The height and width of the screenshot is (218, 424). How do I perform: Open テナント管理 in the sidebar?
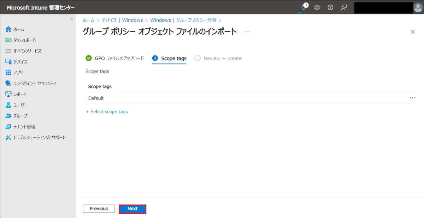24,127
